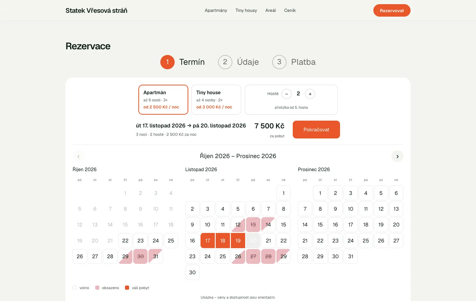
Task: Select November 17 as start day
Action: point(208,241)
